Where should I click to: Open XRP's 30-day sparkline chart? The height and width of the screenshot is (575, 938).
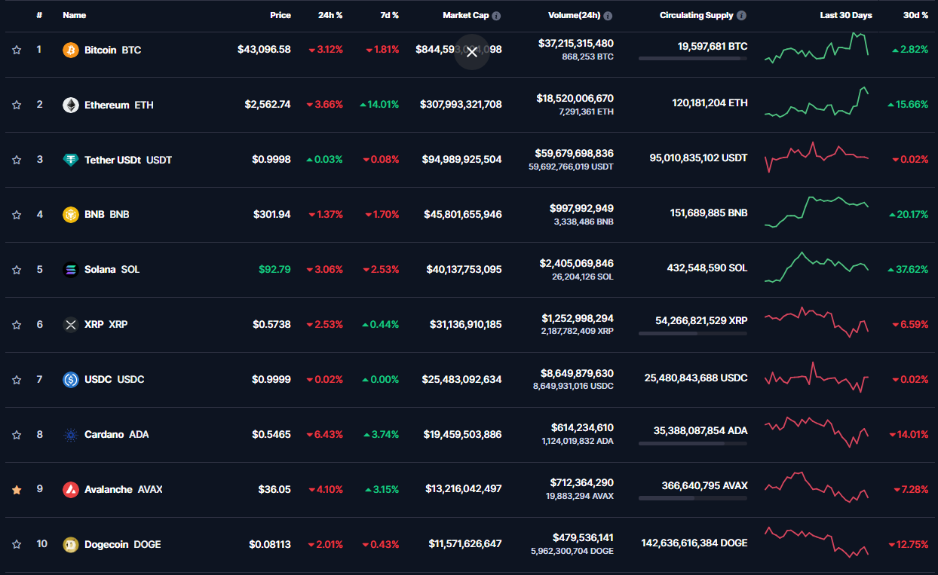pyautogui.click(x=817, y=323)
